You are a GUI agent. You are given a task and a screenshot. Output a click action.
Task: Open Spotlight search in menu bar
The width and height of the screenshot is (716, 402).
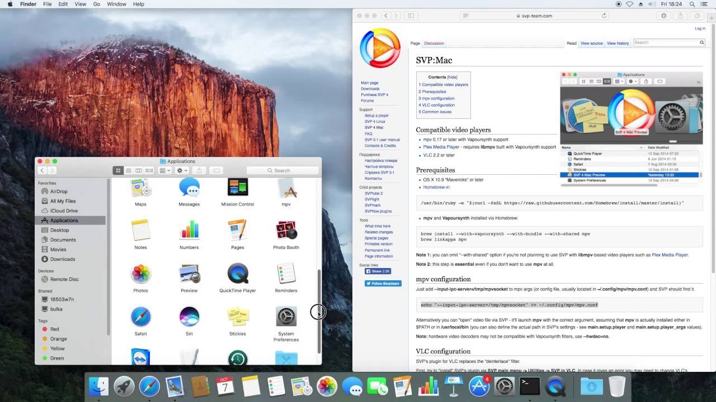tap(692, 4)
